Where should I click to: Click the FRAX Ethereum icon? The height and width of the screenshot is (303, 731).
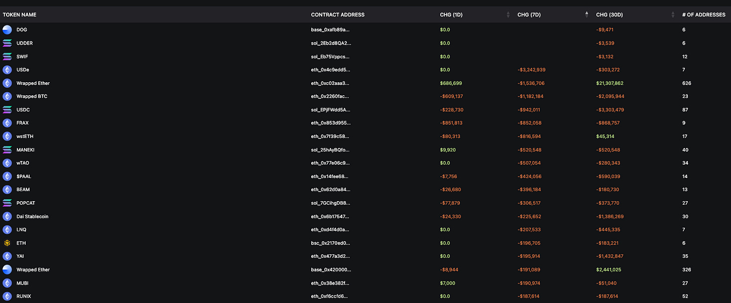(x=7, y=123)
